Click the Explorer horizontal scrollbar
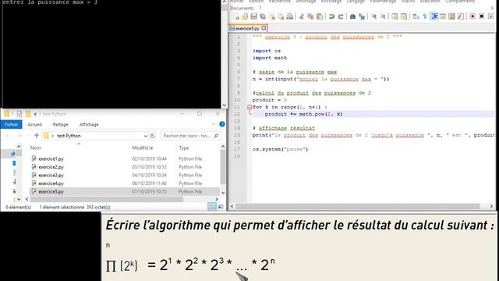 107,199
